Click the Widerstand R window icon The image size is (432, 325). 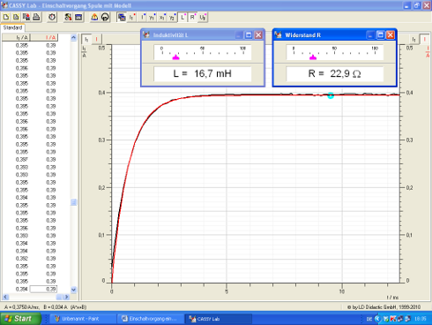(278, 34)
